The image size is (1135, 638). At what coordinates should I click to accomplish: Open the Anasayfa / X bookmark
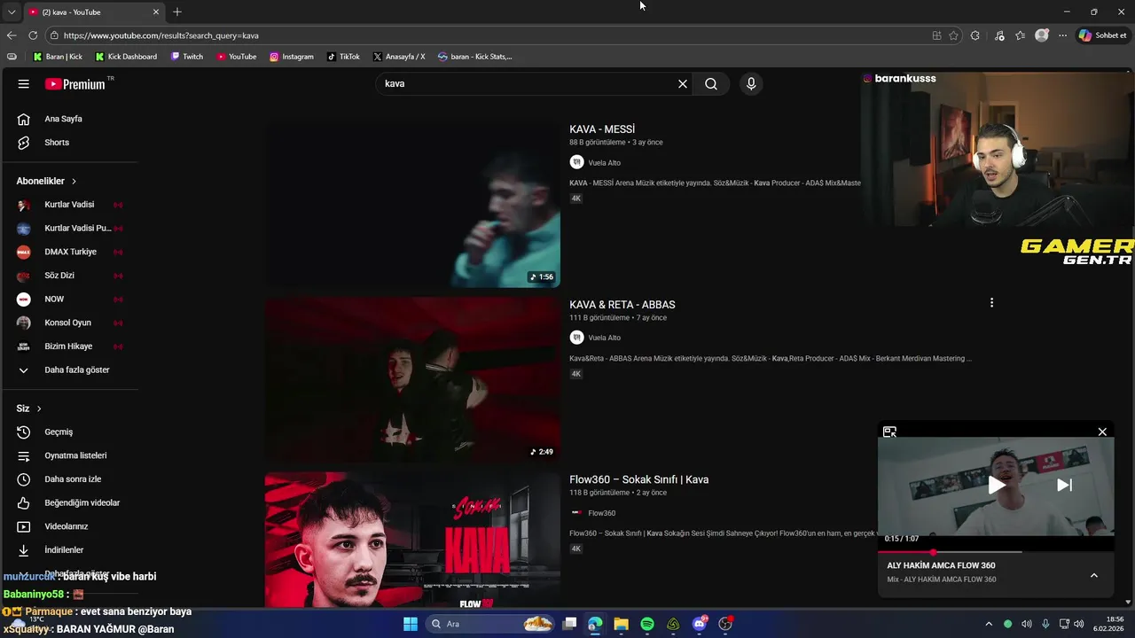[399, 57]
